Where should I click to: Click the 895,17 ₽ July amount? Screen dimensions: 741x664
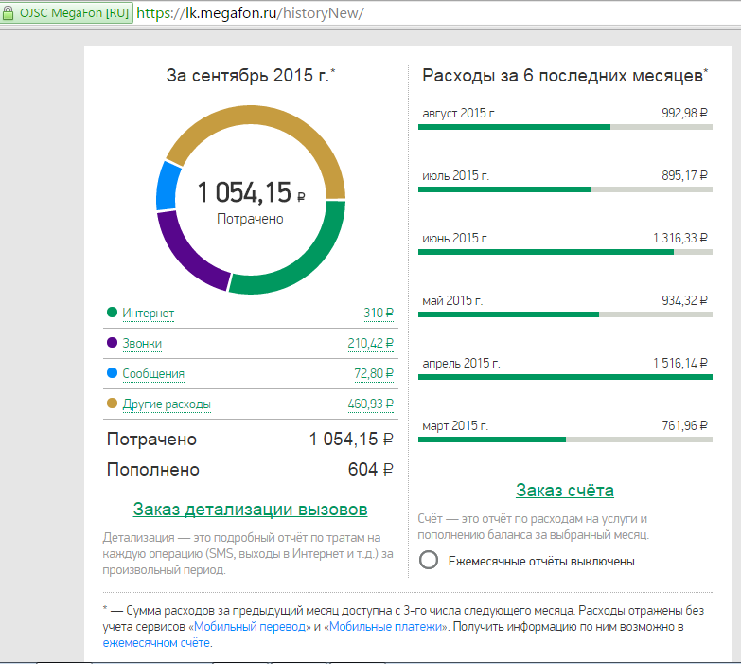684,175
